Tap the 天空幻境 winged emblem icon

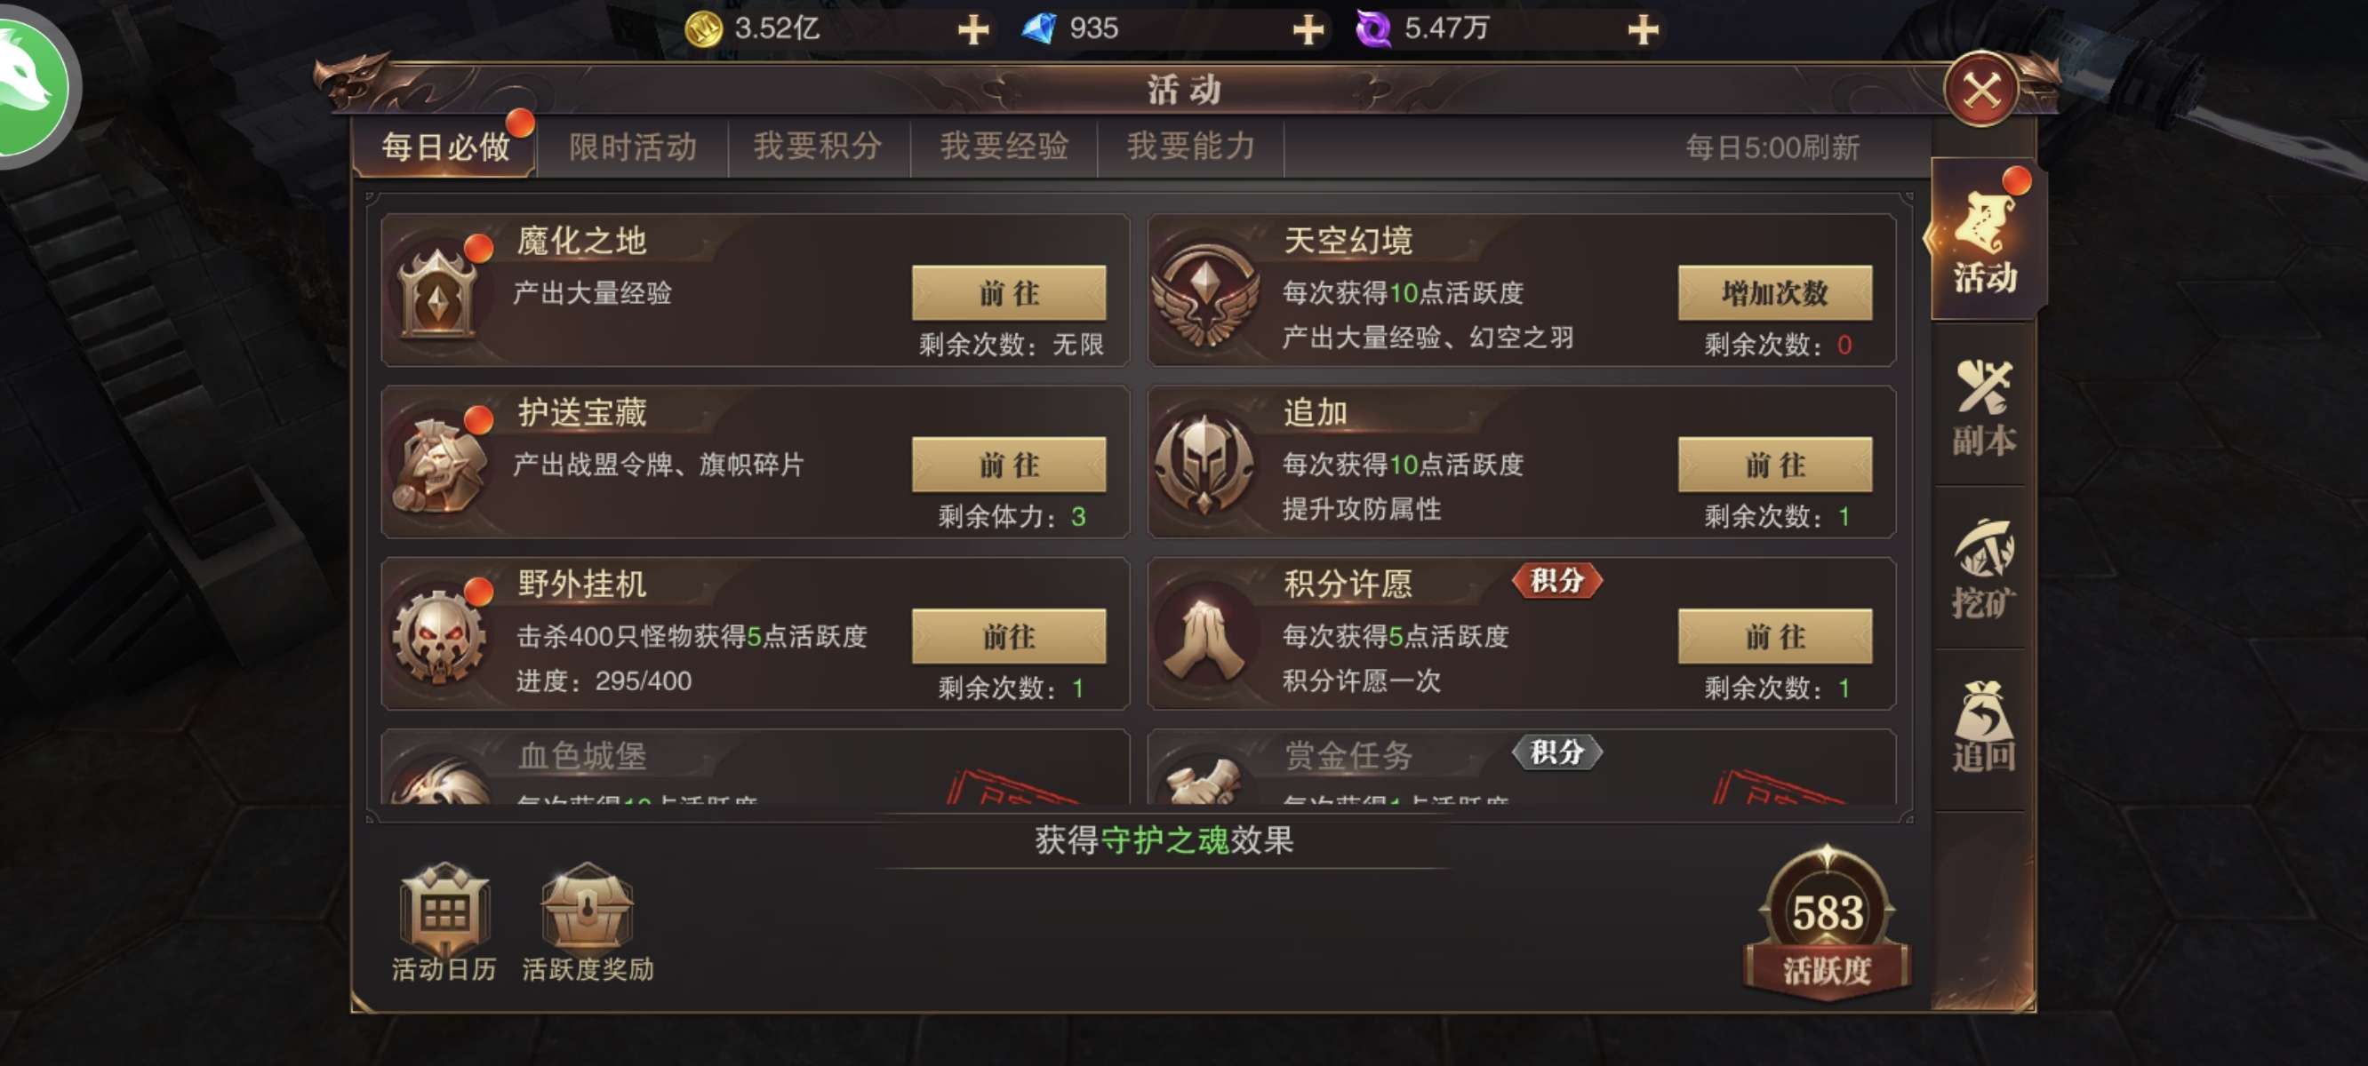[x=1205, y=292]
